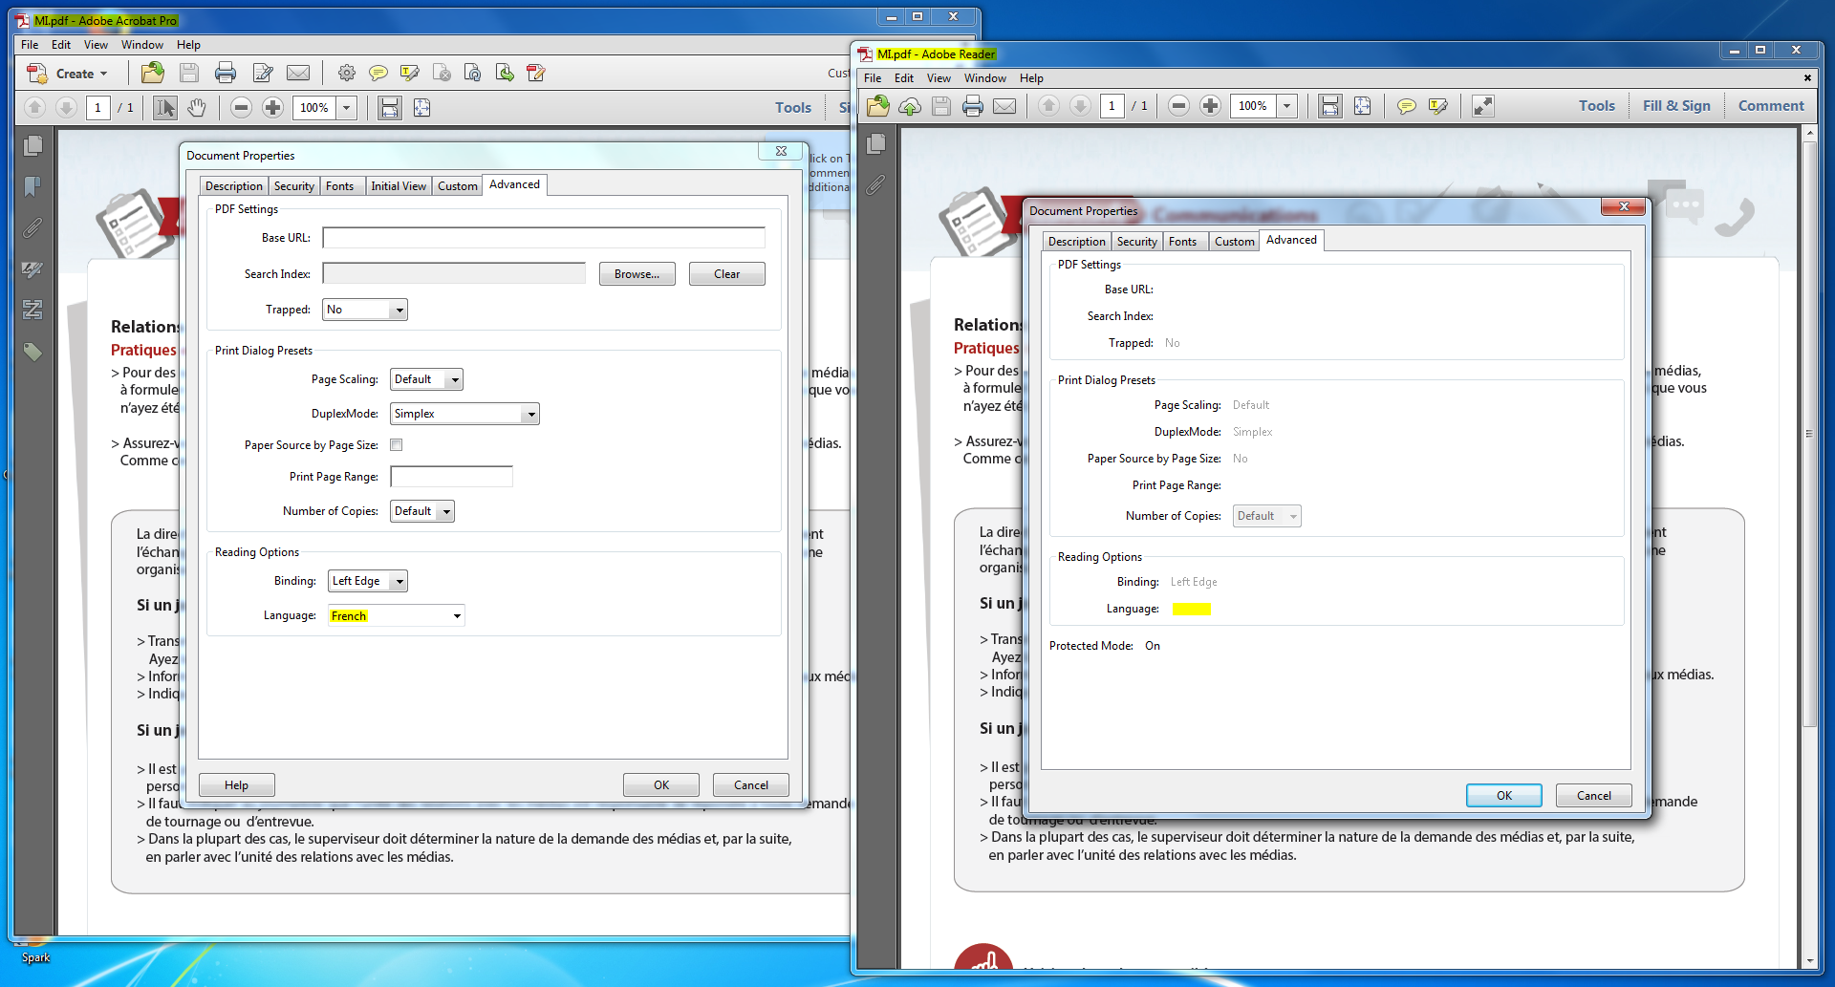
Task: Open the Trapped dropdown
Action: click(x=364, y=309)
